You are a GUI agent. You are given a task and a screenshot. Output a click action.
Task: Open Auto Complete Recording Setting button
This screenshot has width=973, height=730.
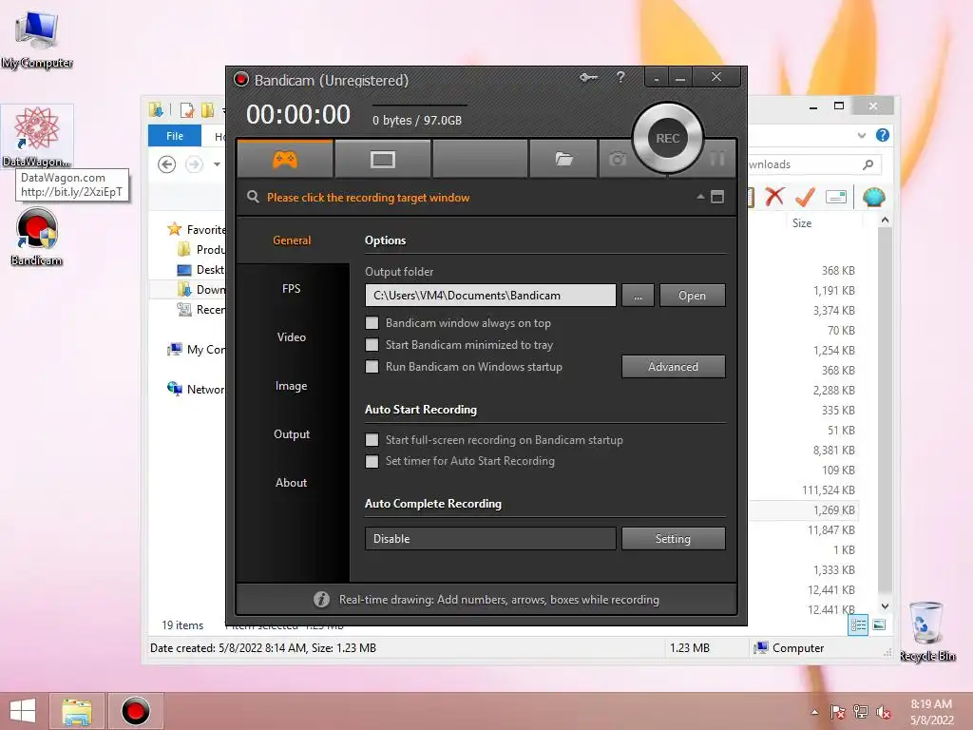tap(674, 539)
